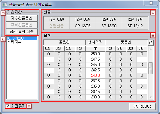
Task: Select 금리,통화,상품 category button
Action: (x=22, y=32)
